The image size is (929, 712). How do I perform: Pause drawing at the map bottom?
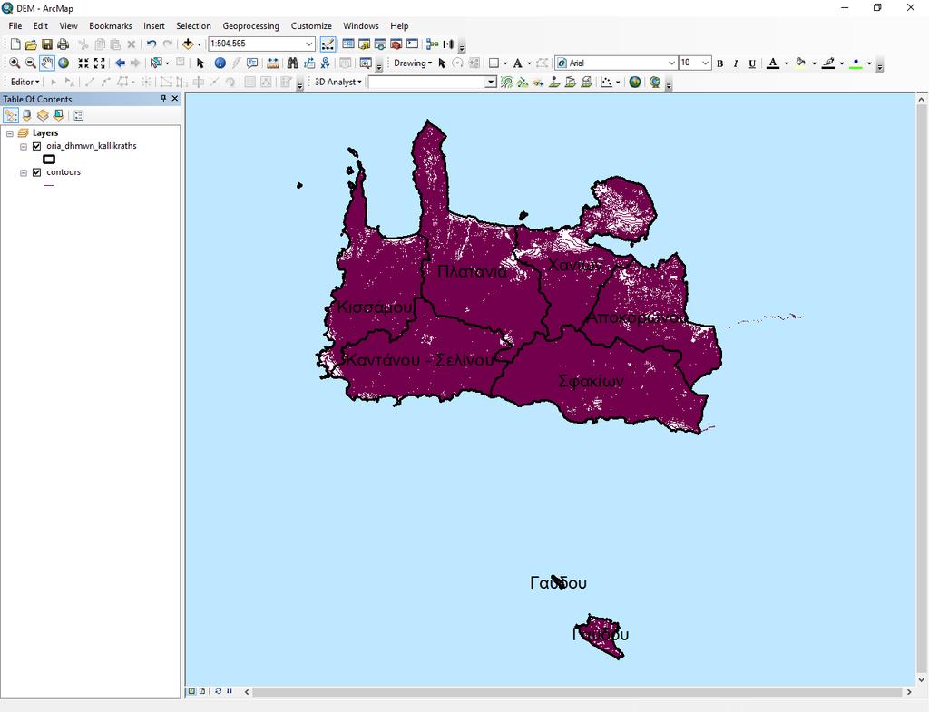pos(230,691)
